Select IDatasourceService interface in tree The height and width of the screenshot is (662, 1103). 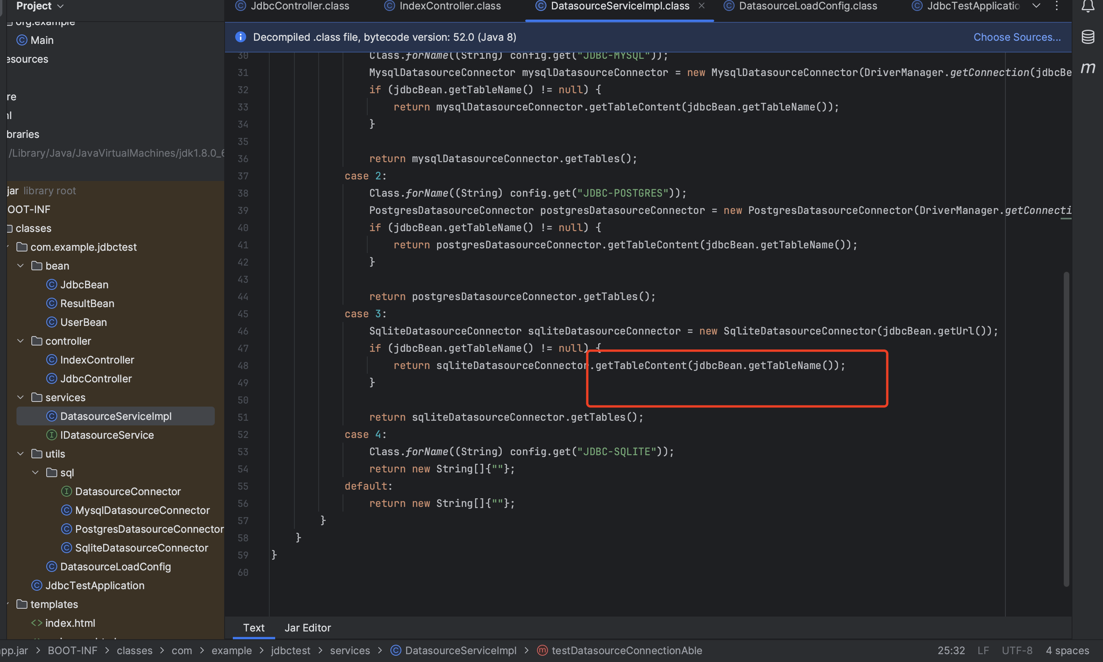(x=100, y=435)
